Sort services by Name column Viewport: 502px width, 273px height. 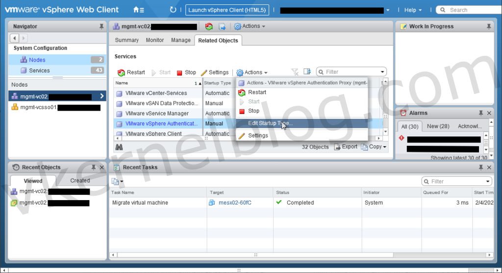(158, 83)
